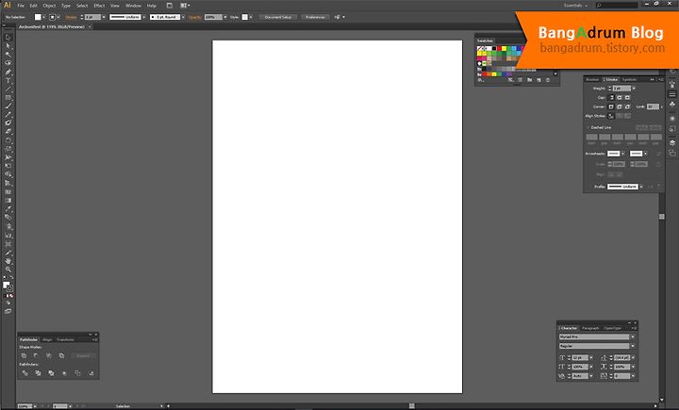Open the Effect menu

99,6
